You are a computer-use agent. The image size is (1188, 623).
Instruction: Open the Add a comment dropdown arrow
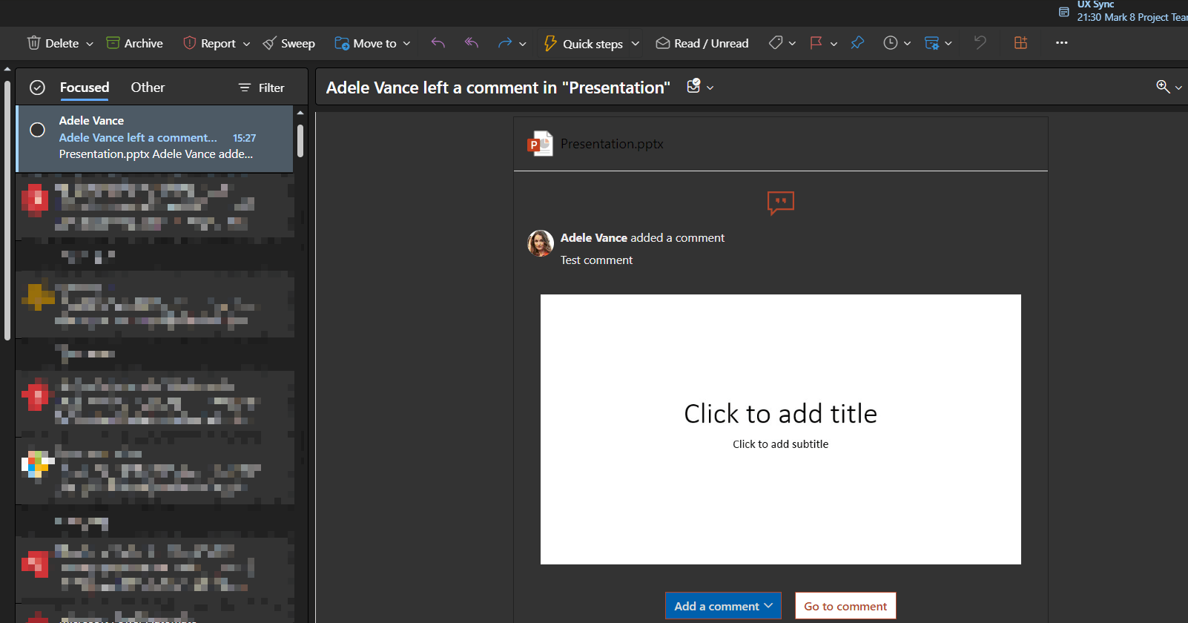tap(769, 606)
